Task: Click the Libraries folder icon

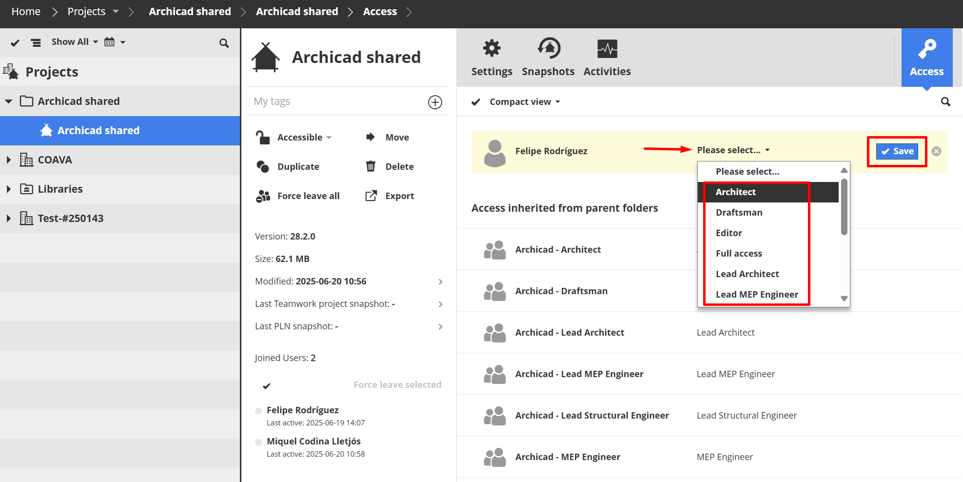Action: (26, 189)
